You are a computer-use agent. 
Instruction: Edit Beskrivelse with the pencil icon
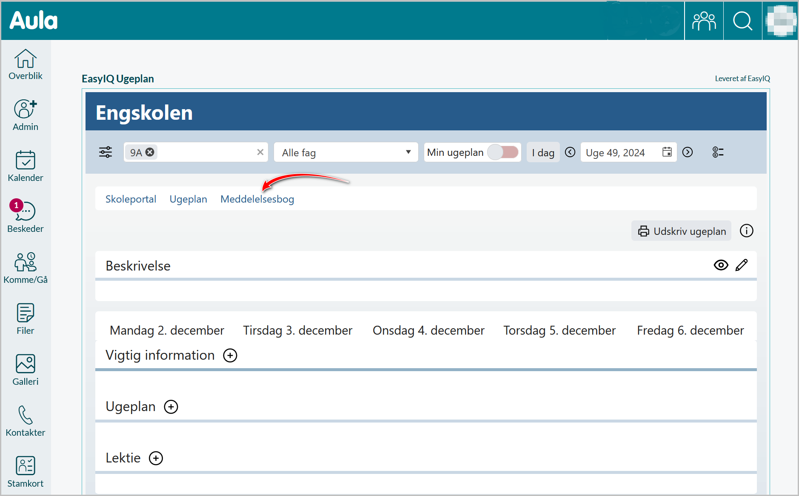(742, 265)
